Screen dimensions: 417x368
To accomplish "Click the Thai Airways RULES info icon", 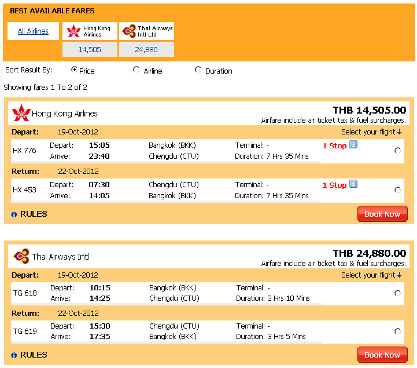I will click(14, 355).
